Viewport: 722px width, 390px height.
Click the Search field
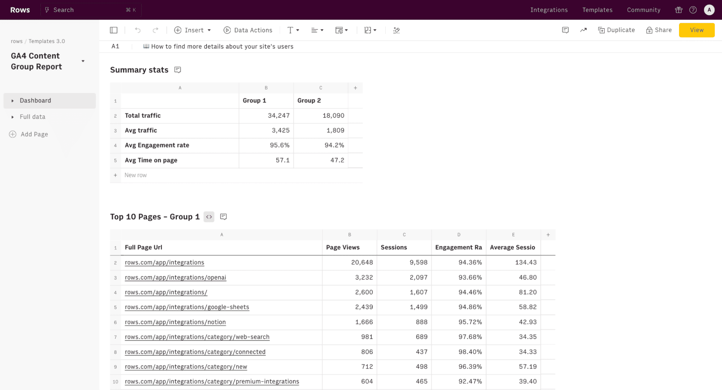[x=90, y=10]
